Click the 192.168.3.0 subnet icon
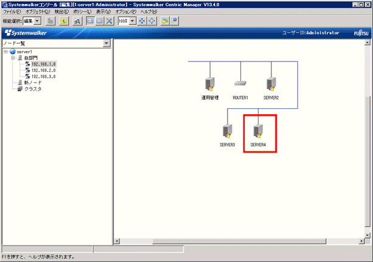Screen dimensions: 373x262 27,77
